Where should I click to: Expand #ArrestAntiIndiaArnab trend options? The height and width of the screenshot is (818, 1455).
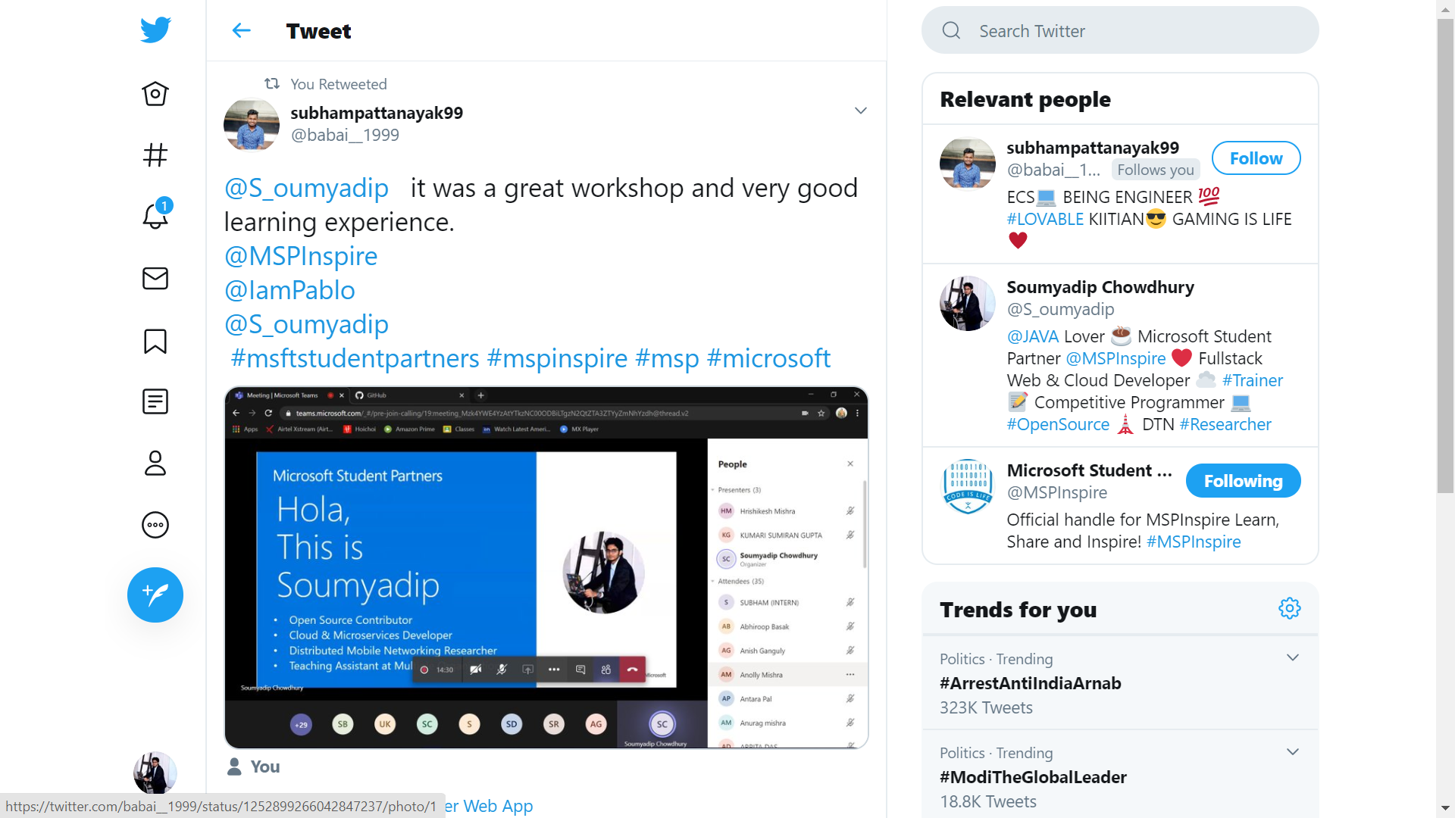click(1292, 657)
